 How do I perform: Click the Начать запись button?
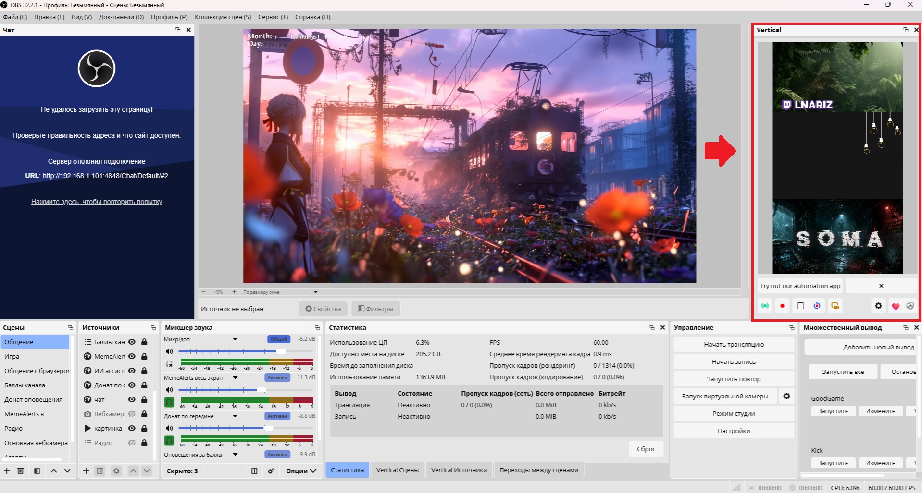(x=734, y=361)
